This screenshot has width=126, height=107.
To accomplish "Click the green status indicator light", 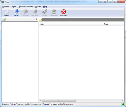I will click(x=123, y=104).
